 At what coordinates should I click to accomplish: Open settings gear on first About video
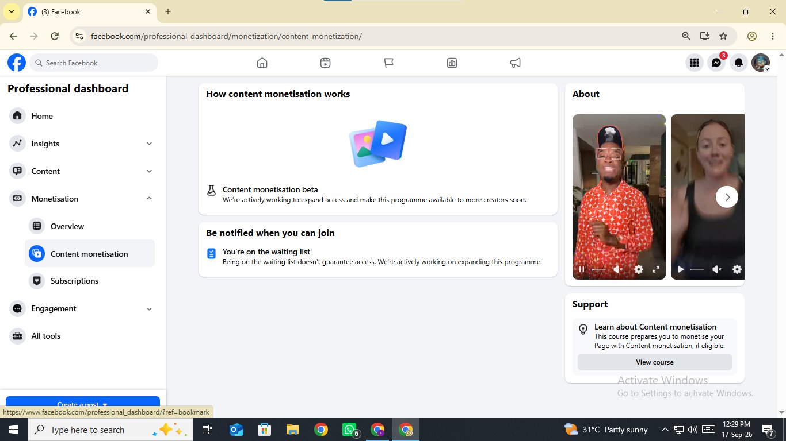(639, 269)
